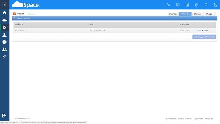The height and width of the screenshot is (124, 220).
Task: Open Client Area footer link
Action: [x=198, y=118]
